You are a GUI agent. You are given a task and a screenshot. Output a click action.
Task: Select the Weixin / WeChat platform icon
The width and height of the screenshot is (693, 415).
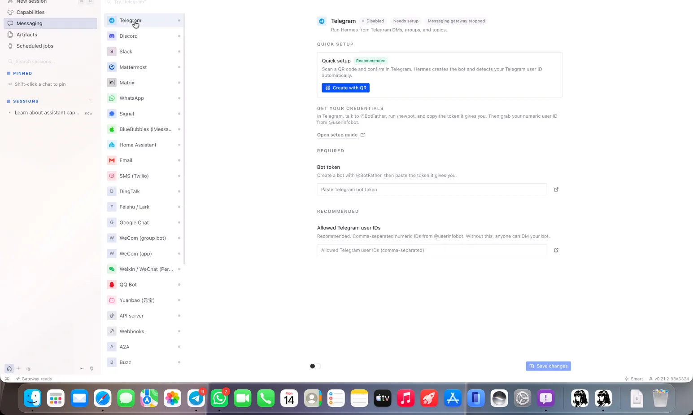pyautogui.click(x=112, y=269)
